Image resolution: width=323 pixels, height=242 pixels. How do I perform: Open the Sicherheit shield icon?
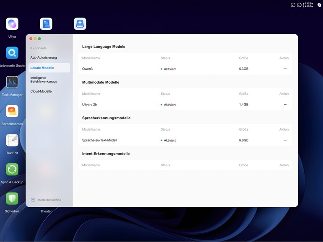pos(12,198)
